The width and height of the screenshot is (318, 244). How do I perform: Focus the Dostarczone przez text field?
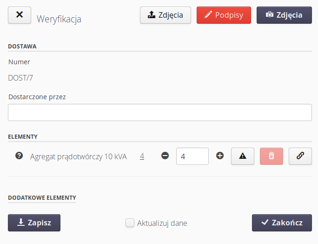pos(159,112)
